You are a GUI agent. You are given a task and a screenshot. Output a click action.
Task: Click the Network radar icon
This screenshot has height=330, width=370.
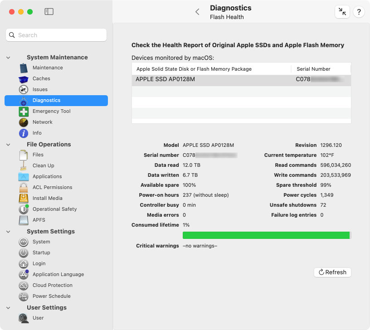pyautogui.click(x=24, y=122)
